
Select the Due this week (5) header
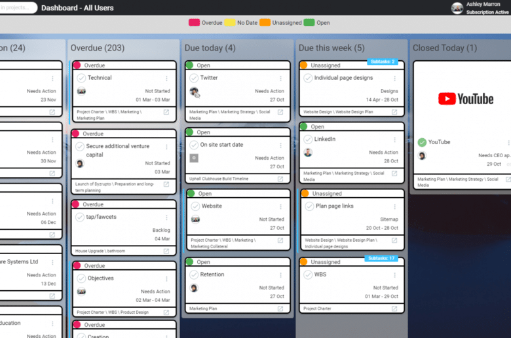pyautogui.click(x=331, y=48)
